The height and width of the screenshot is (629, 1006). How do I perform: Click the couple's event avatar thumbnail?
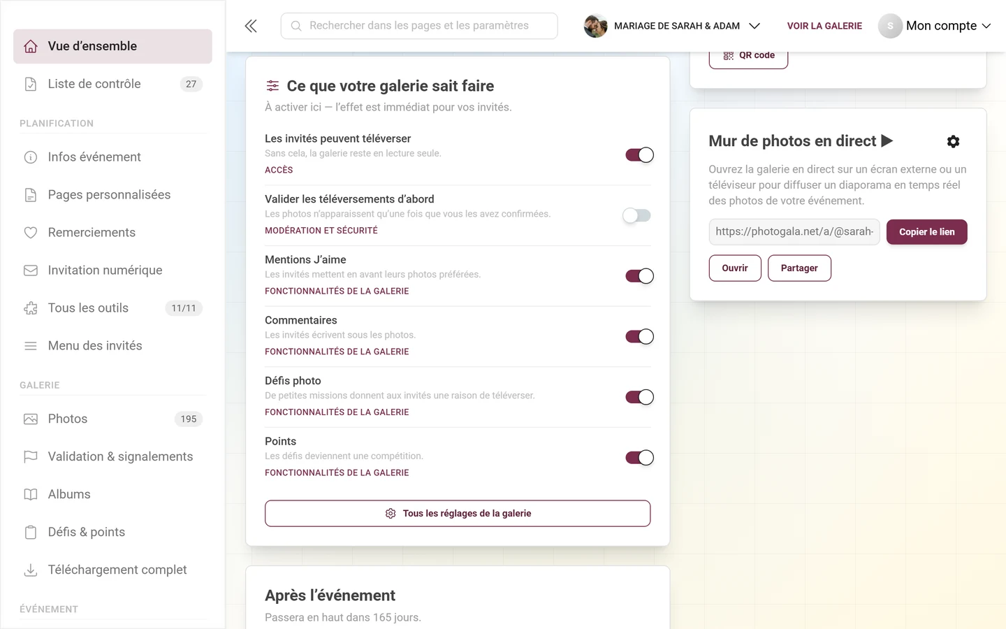[x=595, y=26]
